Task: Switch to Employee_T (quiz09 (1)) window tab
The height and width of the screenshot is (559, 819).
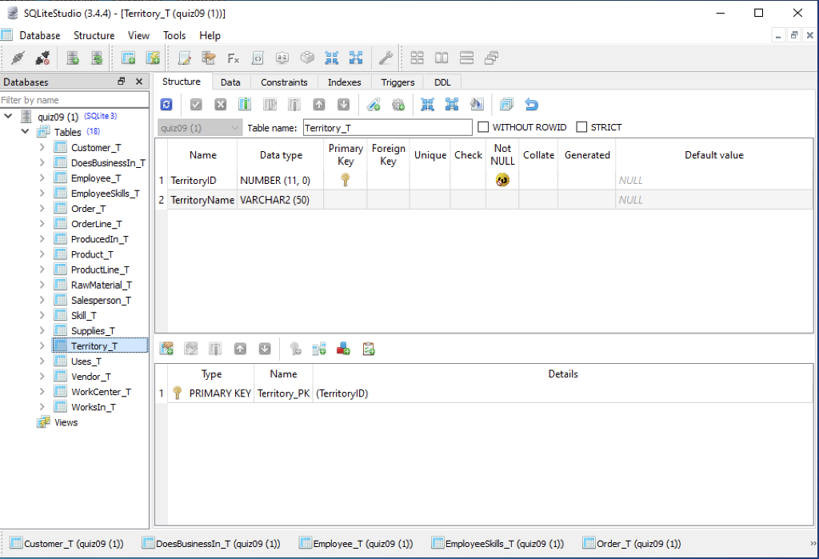Action: coord(356,543)
